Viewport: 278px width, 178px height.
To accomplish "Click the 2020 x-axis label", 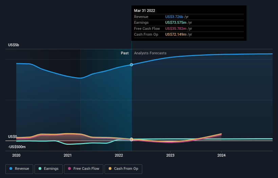I will (x=16, y=156).
